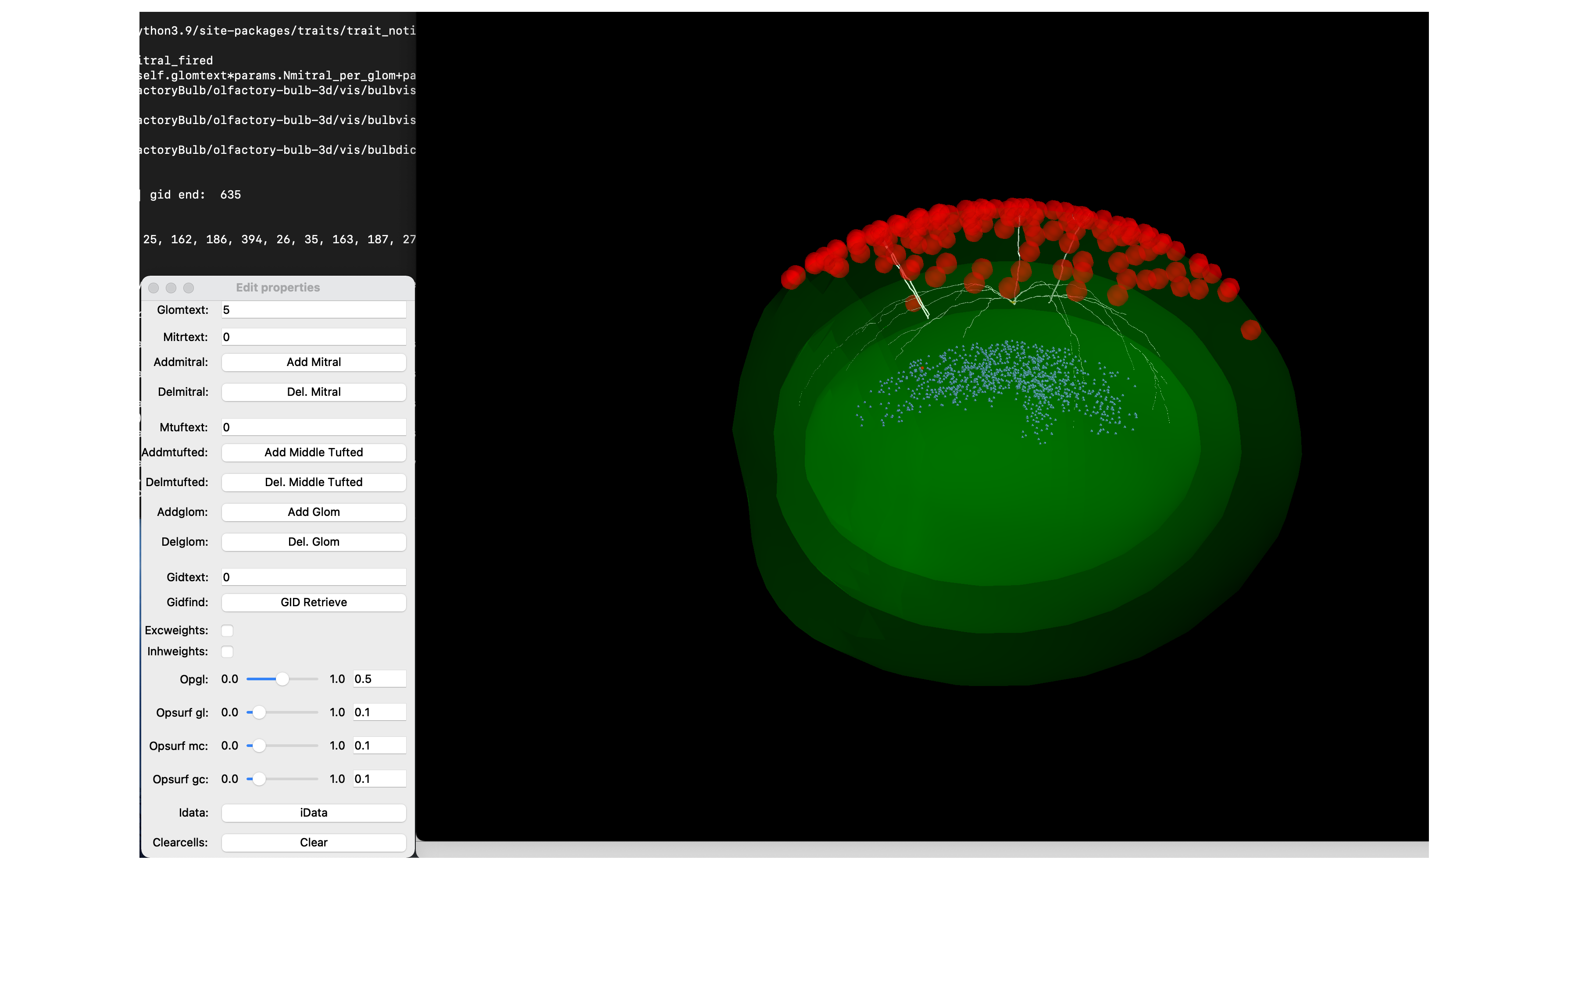Click the Opsurf mc slider handle

tap(259, 746)
